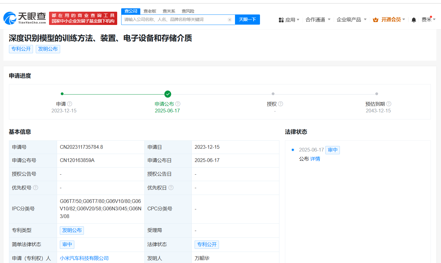Open the 合作通道 dropdown
Screen dimensions: 441x263
pyautogui.click(x=318, y=20)
